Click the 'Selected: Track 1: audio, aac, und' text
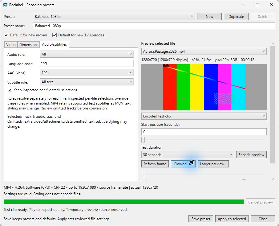 point(34,117)
